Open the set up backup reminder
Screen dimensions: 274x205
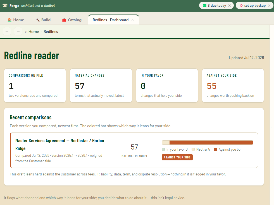point(255,6)
